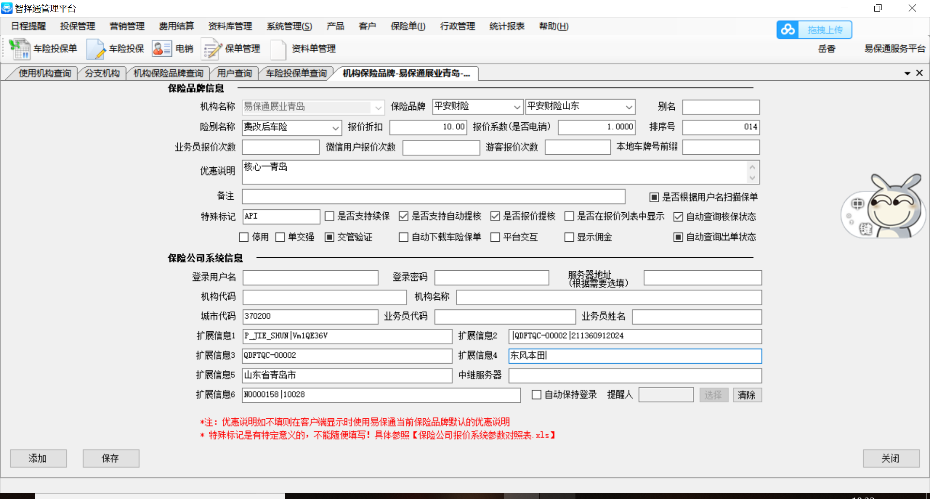Click the cloud upload icon beside 拖拽上传
Viewport: 930px width, 499px height.
pos(788,30)
